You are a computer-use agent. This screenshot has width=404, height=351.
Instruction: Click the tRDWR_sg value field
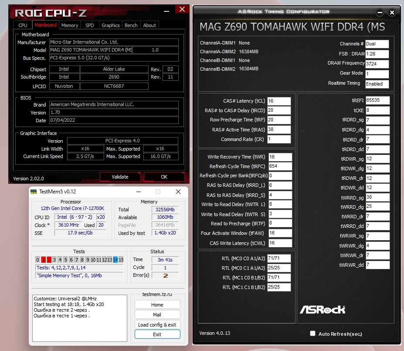[x=377, y=159]
